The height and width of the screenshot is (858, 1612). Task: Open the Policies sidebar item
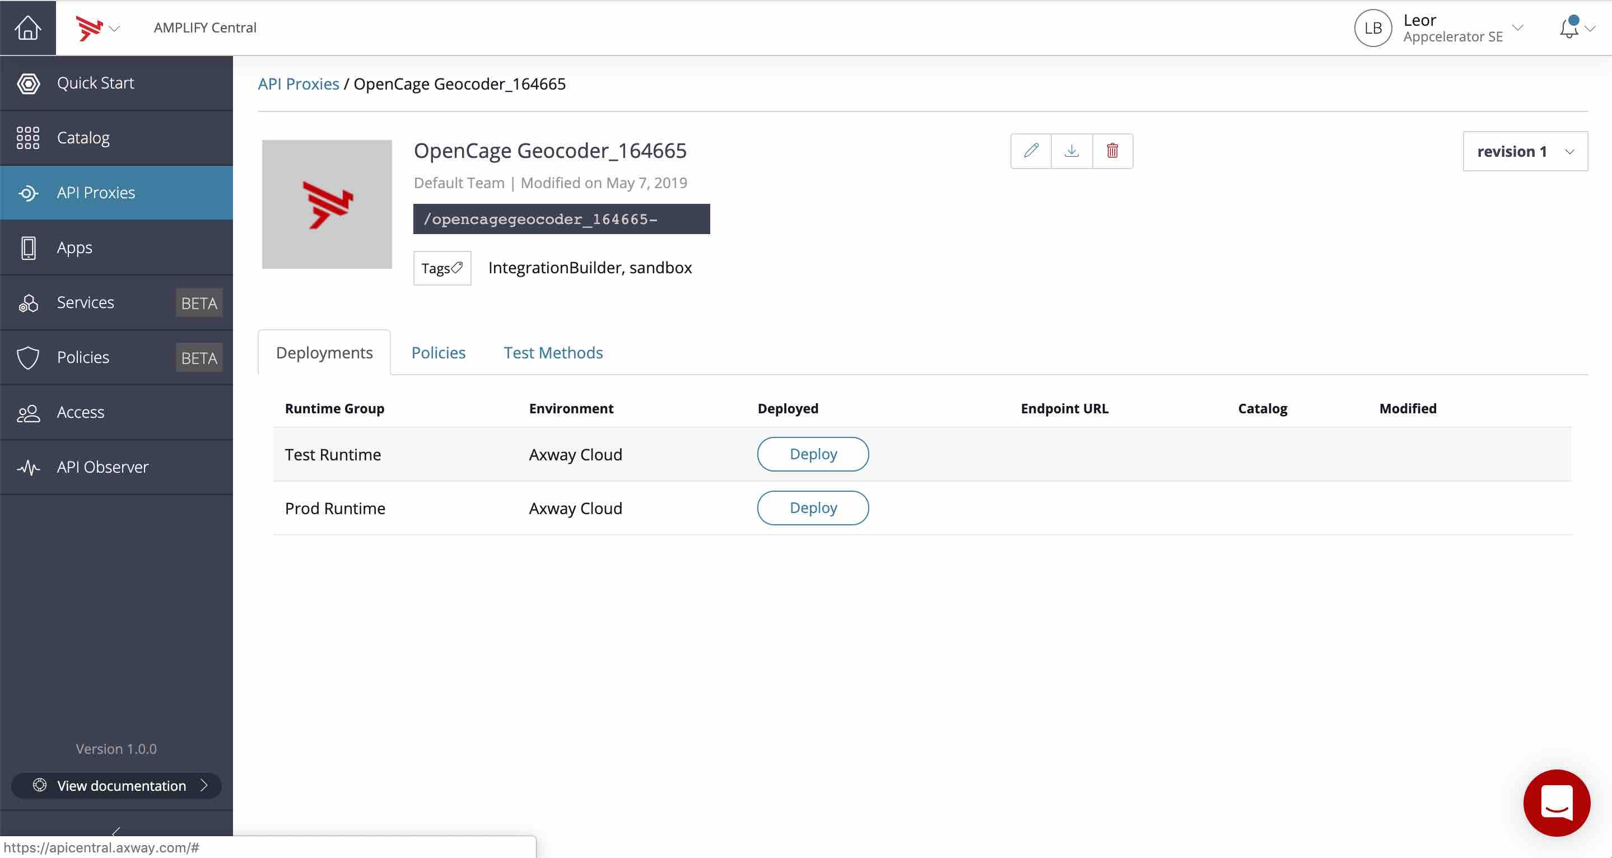(x=117, y=357)
